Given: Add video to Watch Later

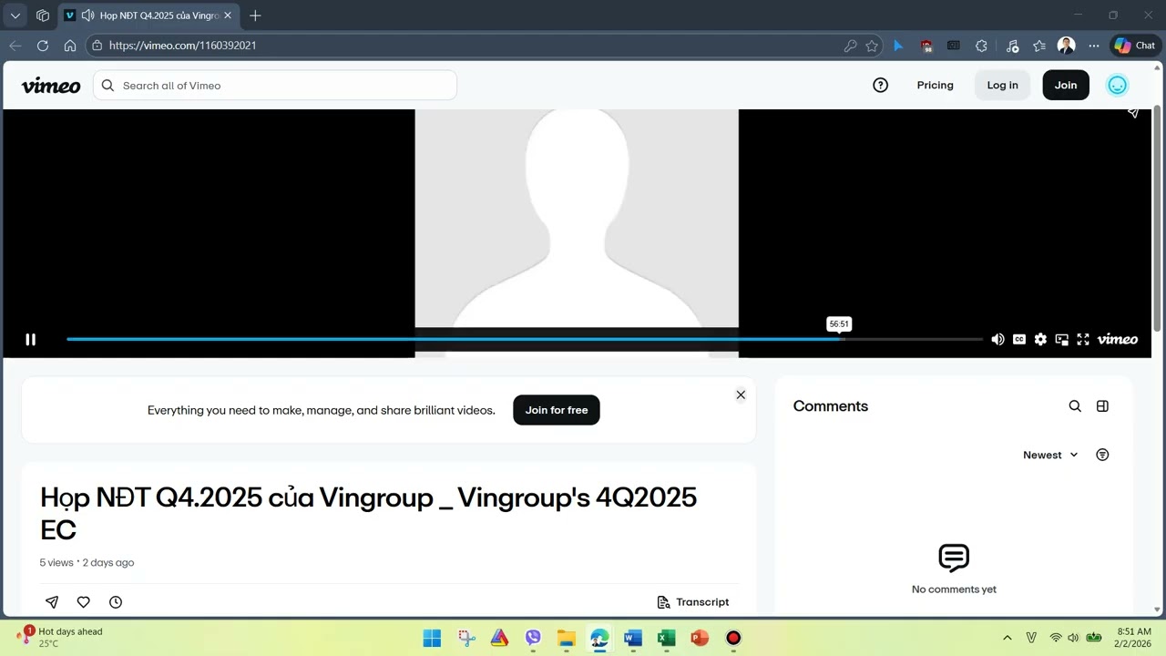Looking at the screenshot, I should pos(116,602).
